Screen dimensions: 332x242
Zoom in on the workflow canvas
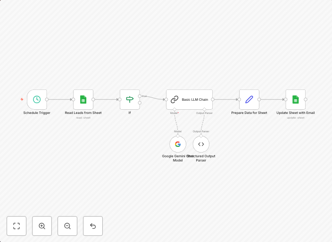click(x=42, y=226)
